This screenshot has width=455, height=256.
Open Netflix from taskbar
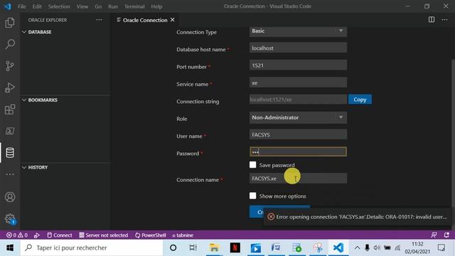pyautogui.click(x=235, y=248)
